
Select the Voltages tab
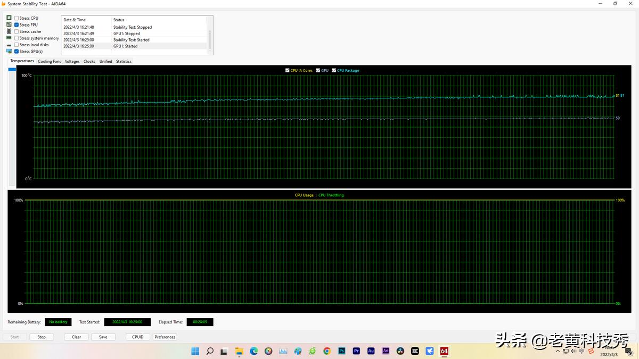[72, 62]
